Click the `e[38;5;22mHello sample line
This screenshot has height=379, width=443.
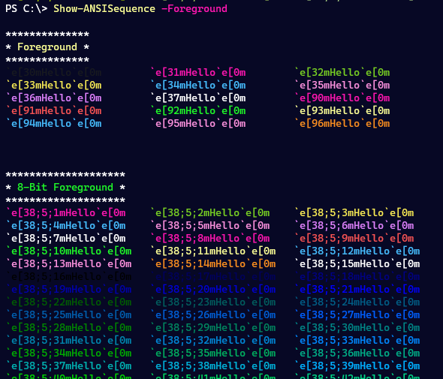click(68, 302)
